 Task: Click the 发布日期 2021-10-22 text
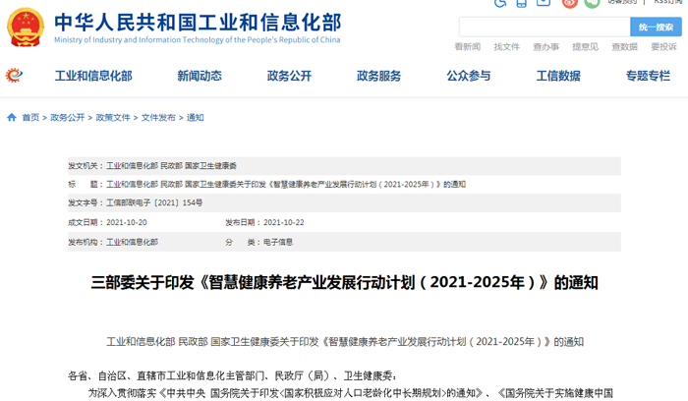264,222
